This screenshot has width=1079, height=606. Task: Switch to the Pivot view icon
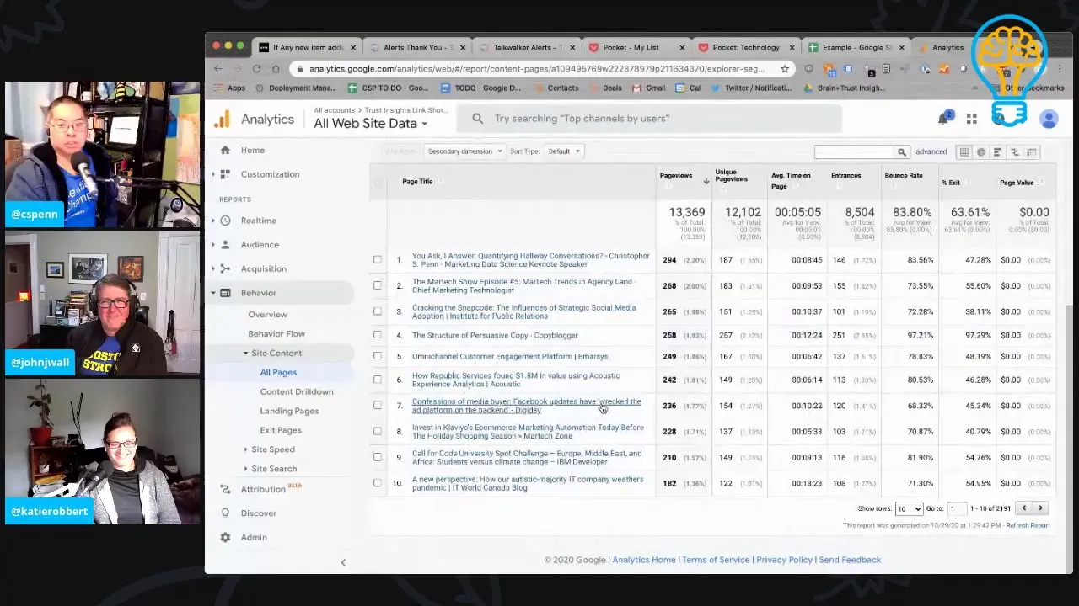point(1033,152)
